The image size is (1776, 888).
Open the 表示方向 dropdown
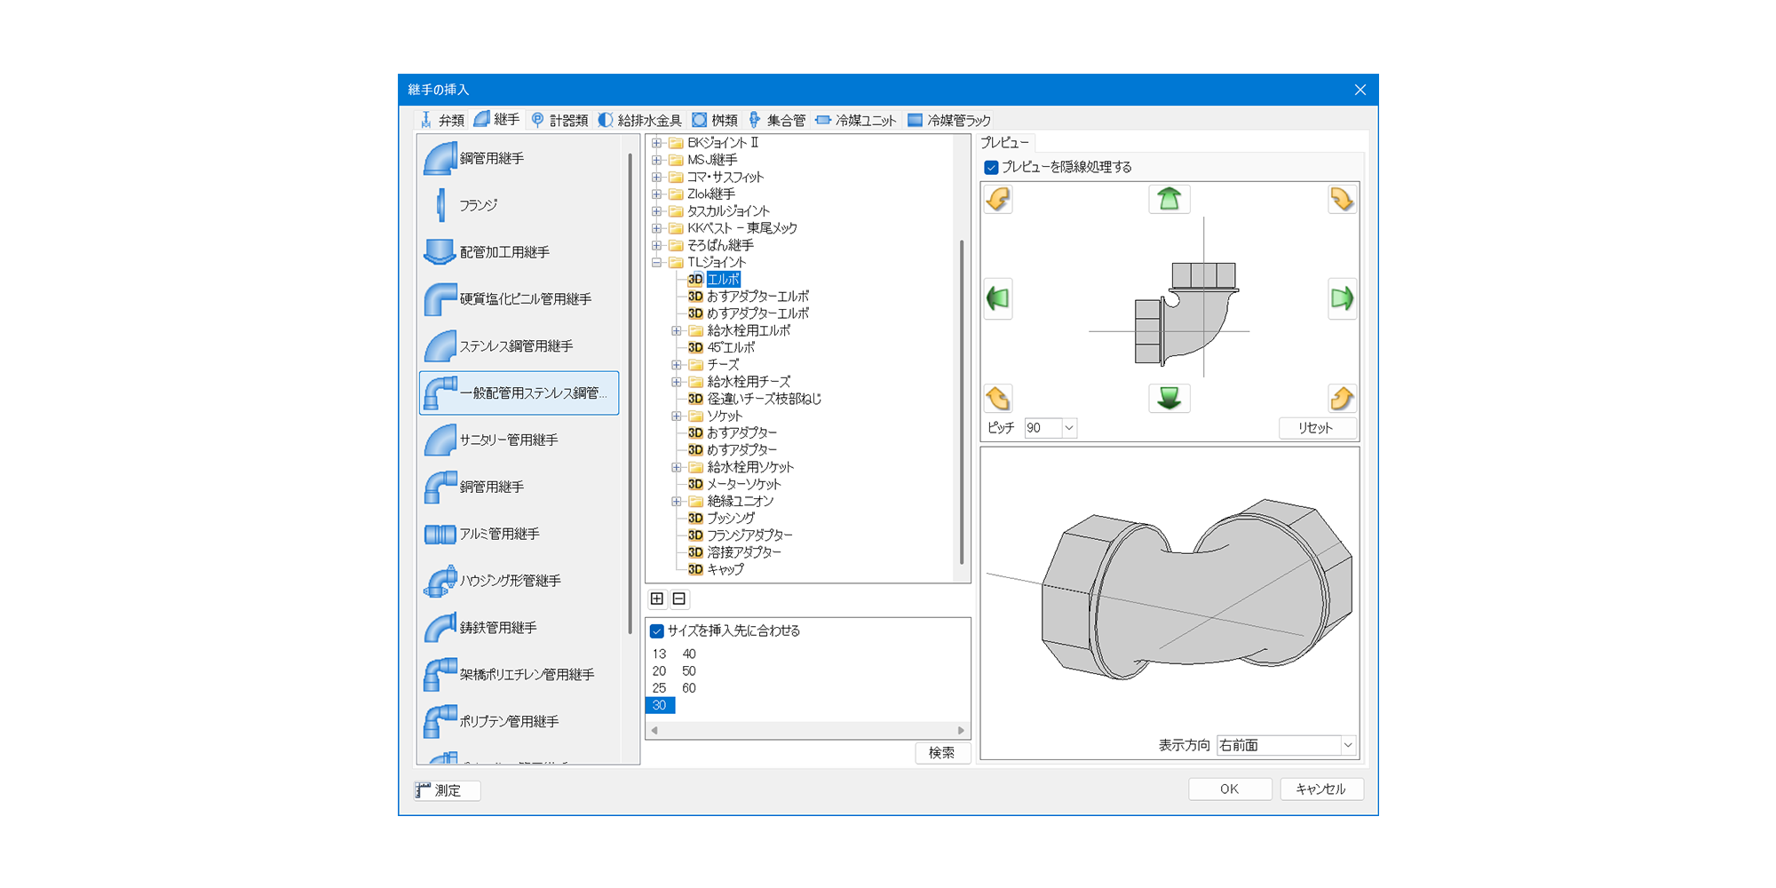1347,745
